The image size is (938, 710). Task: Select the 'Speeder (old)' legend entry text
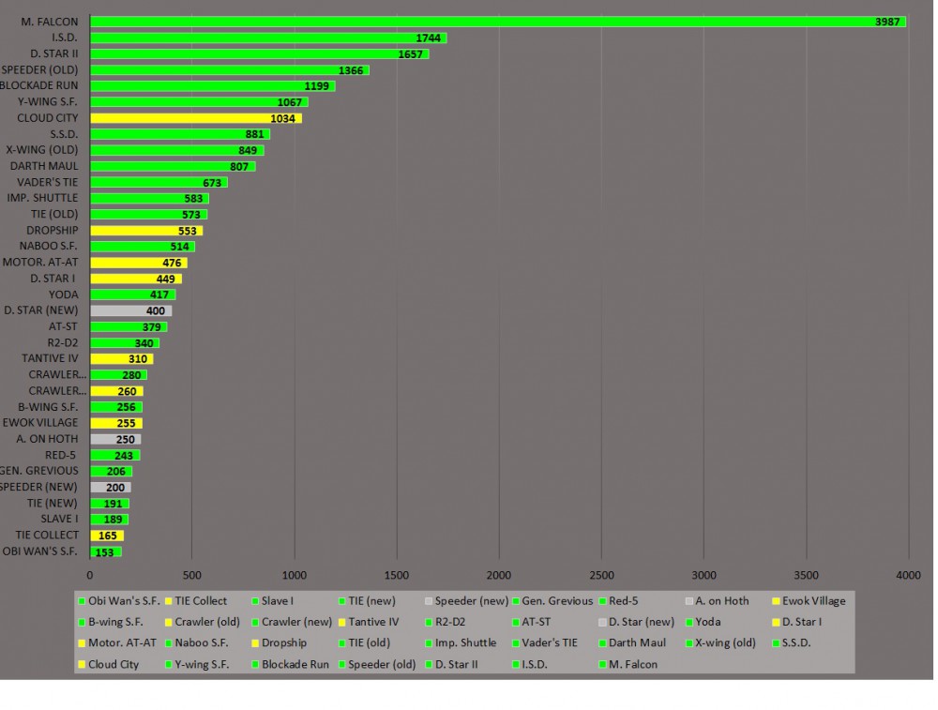pyautogui.click(x=382, y=665)
